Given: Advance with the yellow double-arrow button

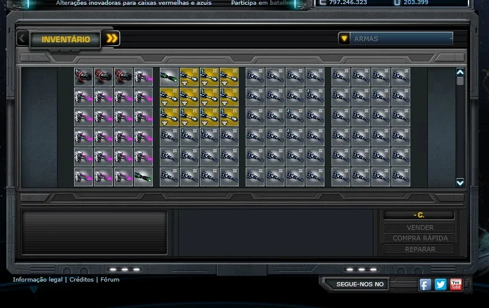Looking at the screenshot, I should click(112, 38).
